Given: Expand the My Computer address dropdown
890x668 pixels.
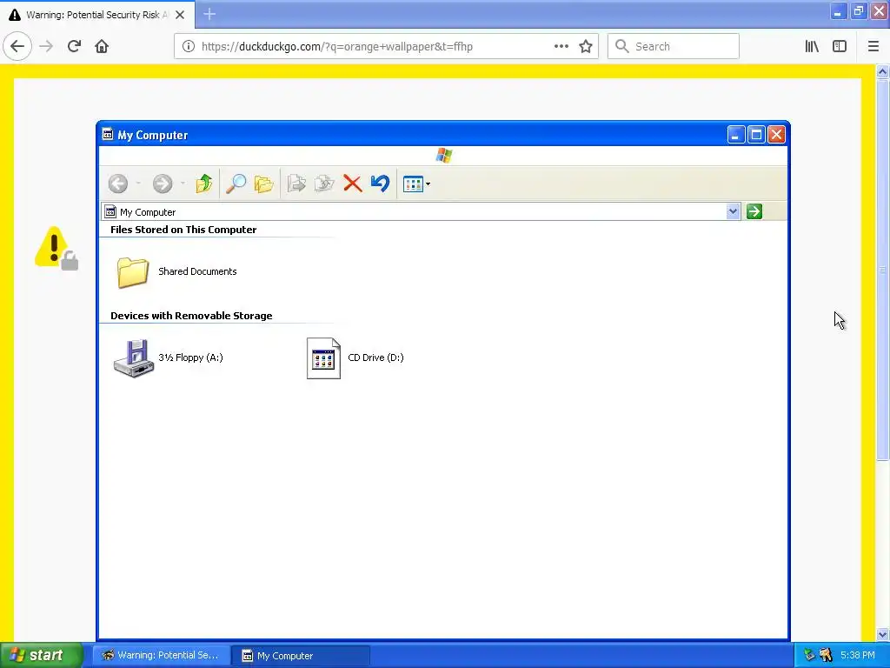Looking at the screenshot, I should click(x=733, y=211).
